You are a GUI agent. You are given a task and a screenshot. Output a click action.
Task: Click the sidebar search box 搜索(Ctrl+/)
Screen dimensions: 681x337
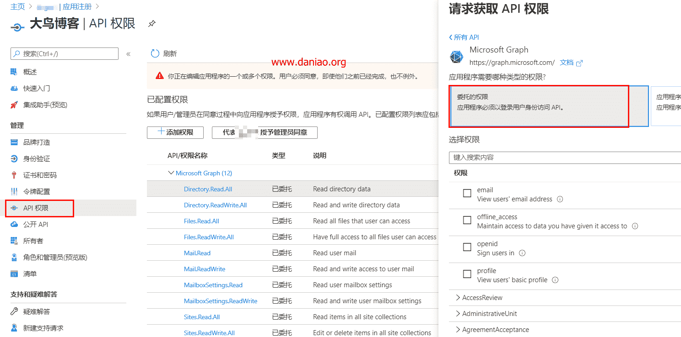65,53
